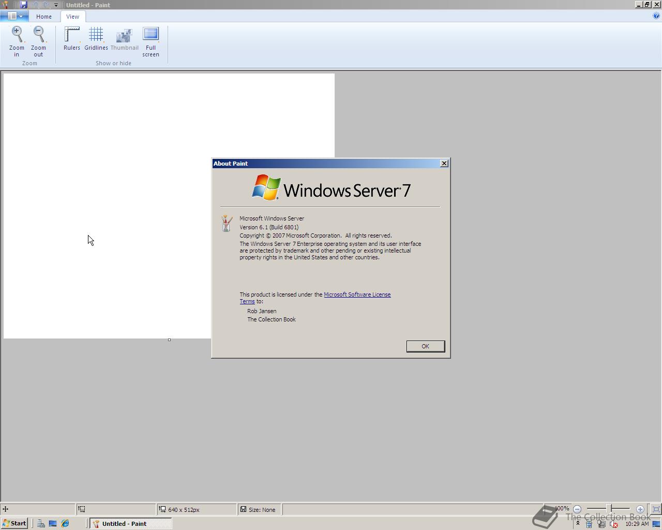Click the selection size icon in status bar

[82, 509]
